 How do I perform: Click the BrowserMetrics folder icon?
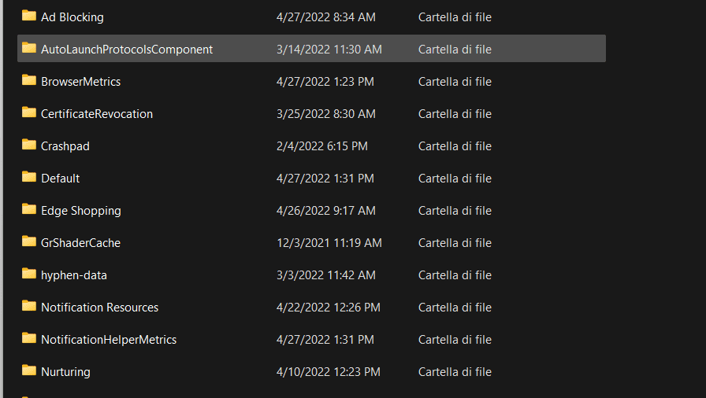pos(29,80)
